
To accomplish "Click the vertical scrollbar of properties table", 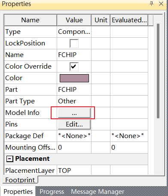I will pyautogui.click(x=158, y=71).
